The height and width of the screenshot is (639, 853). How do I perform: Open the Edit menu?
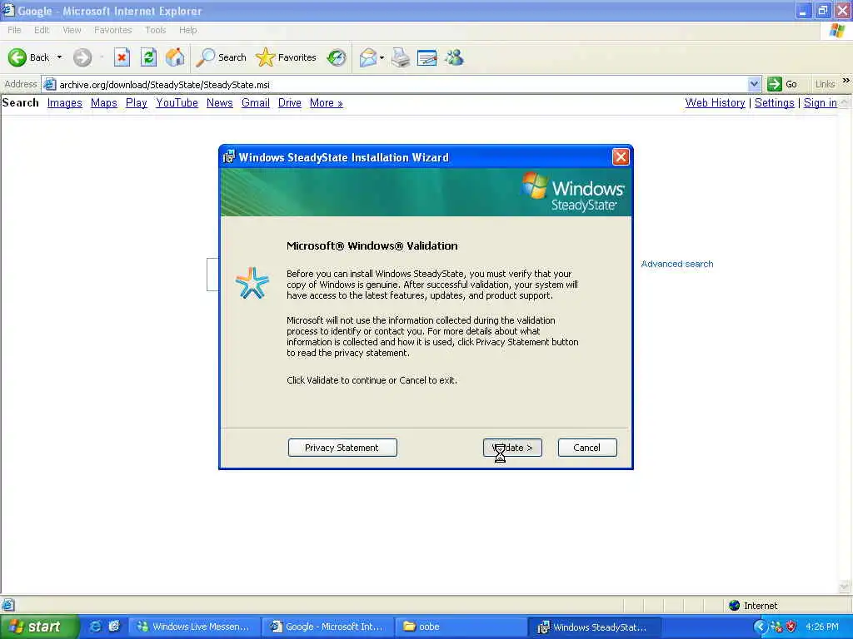click(42, 30)
